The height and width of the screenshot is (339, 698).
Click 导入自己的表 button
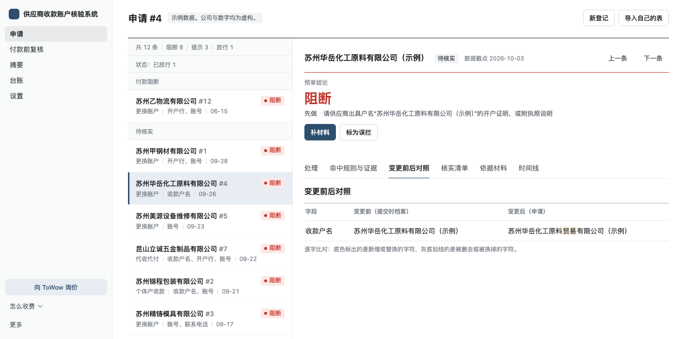[644, 18]
